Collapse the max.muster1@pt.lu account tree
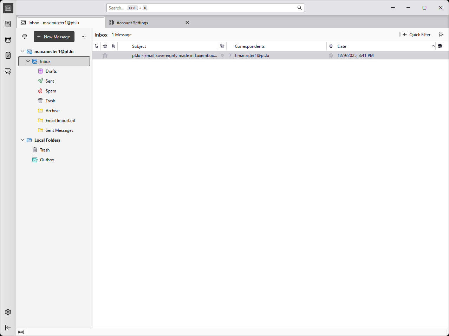This screenshot has height=336, width=449. click(22, 51)
